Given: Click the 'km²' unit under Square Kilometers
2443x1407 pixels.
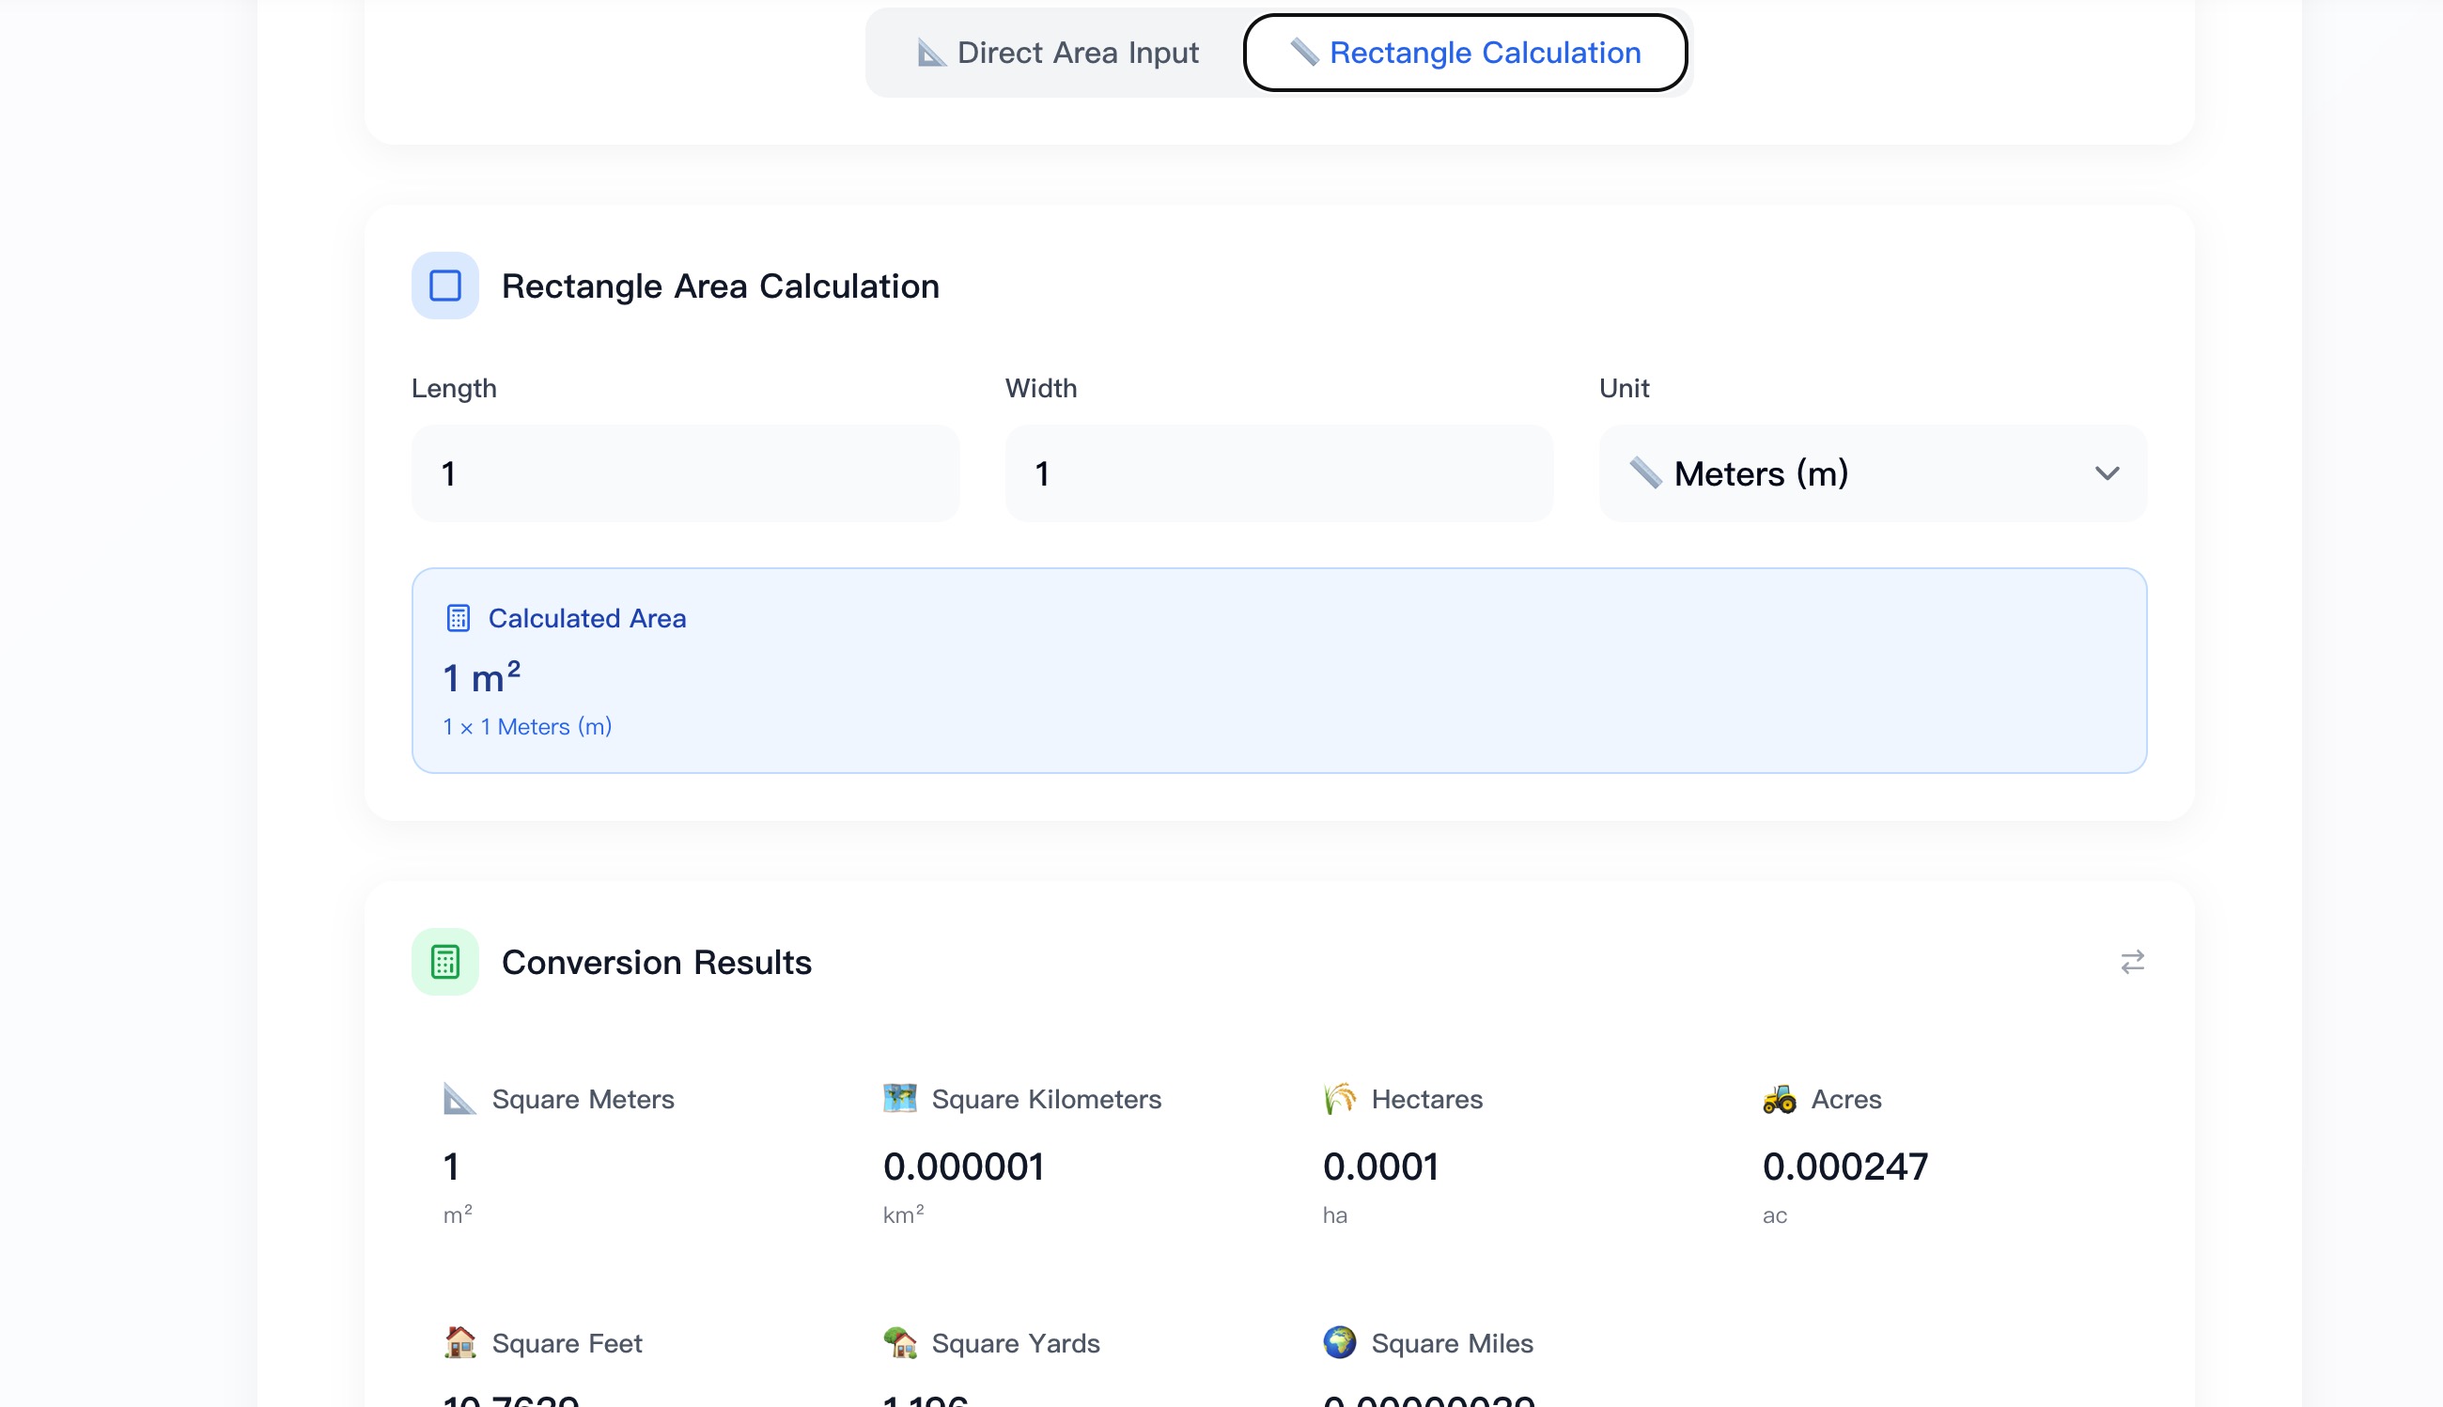Looking at the screenshot, I should point(903,1214).
